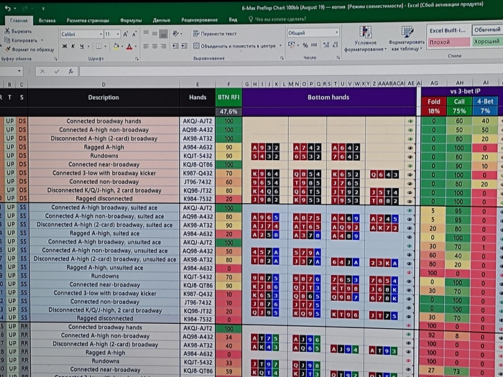
Task: Switch to the Данные tab
Action: (x=162, y=20)
